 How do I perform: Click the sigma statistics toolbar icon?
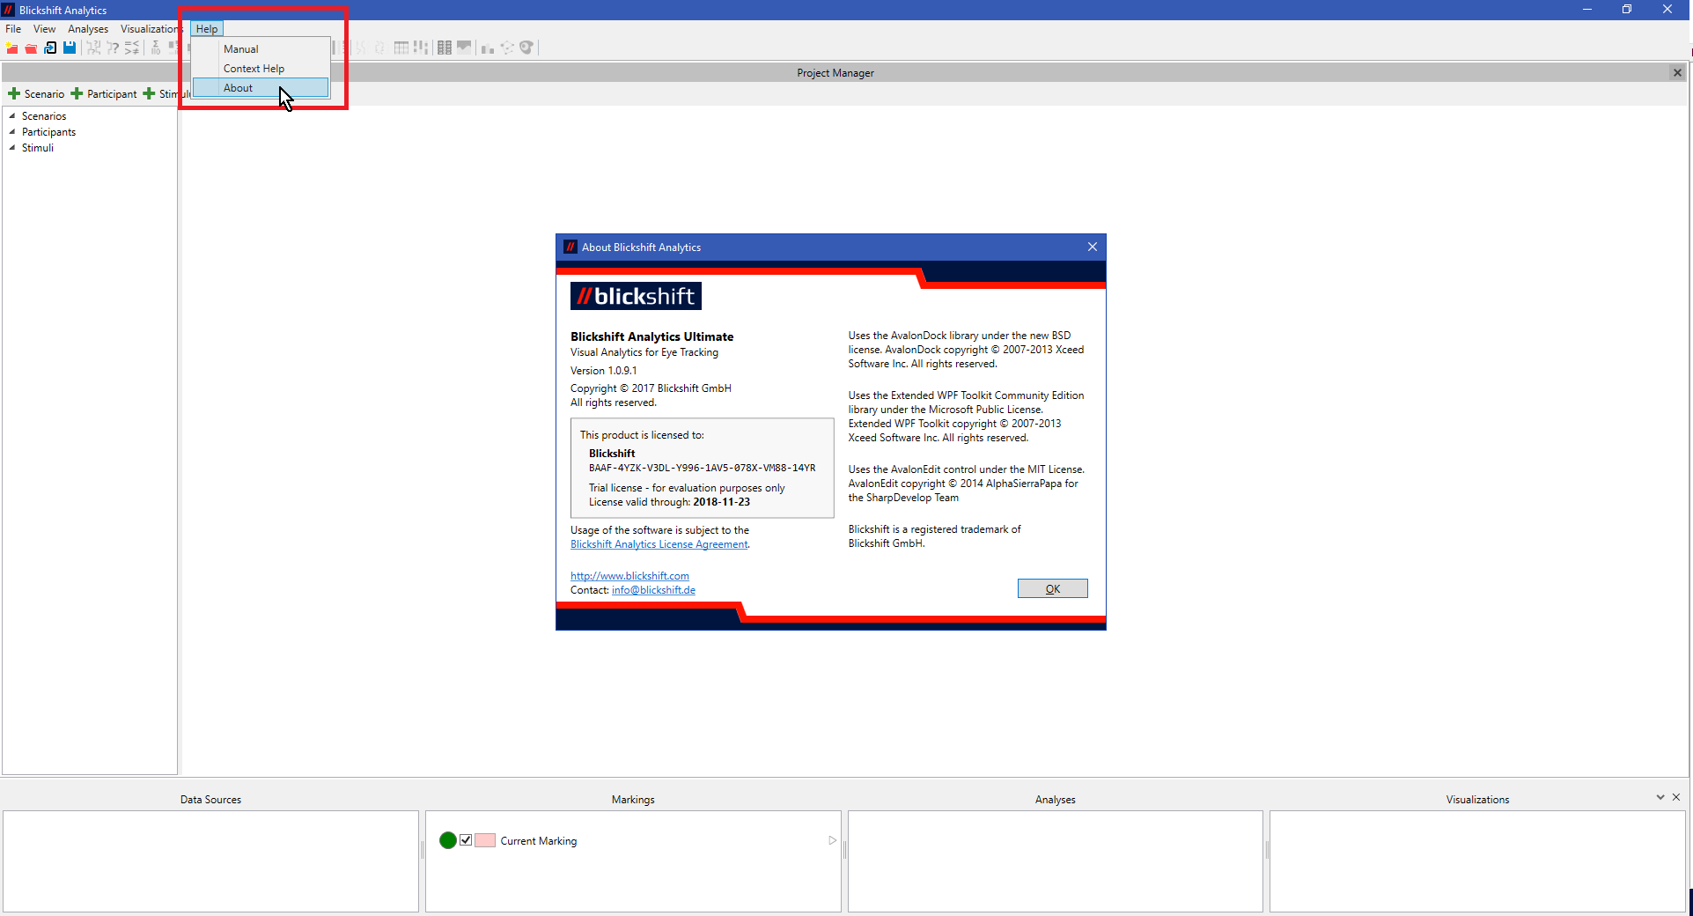[156, 48]
